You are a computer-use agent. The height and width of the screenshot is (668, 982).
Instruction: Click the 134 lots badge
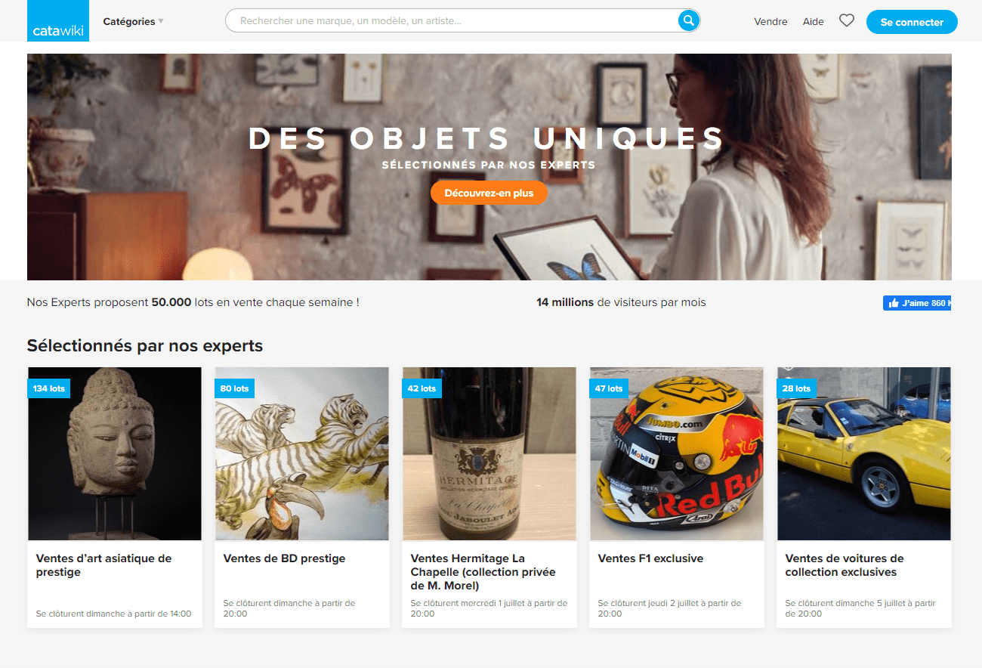[49, 388]
